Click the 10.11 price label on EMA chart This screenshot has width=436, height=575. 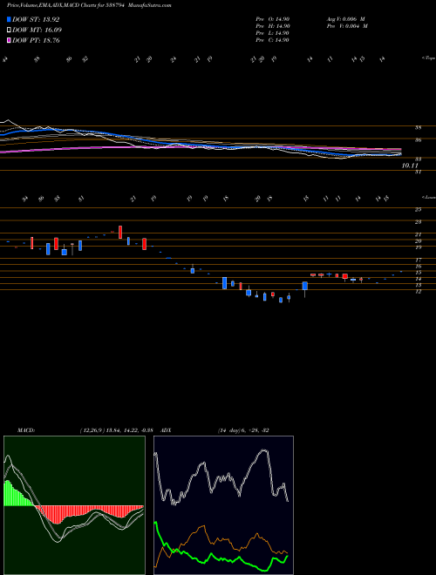pos(410,166)
